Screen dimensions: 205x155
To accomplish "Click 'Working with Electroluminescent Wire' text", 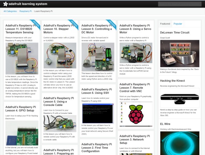I will click(x=176, y=129).
